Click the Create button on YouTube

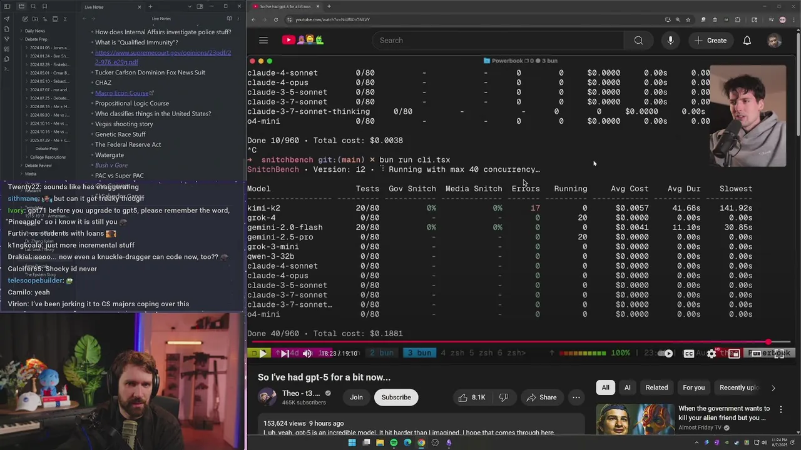click(710, 40)
